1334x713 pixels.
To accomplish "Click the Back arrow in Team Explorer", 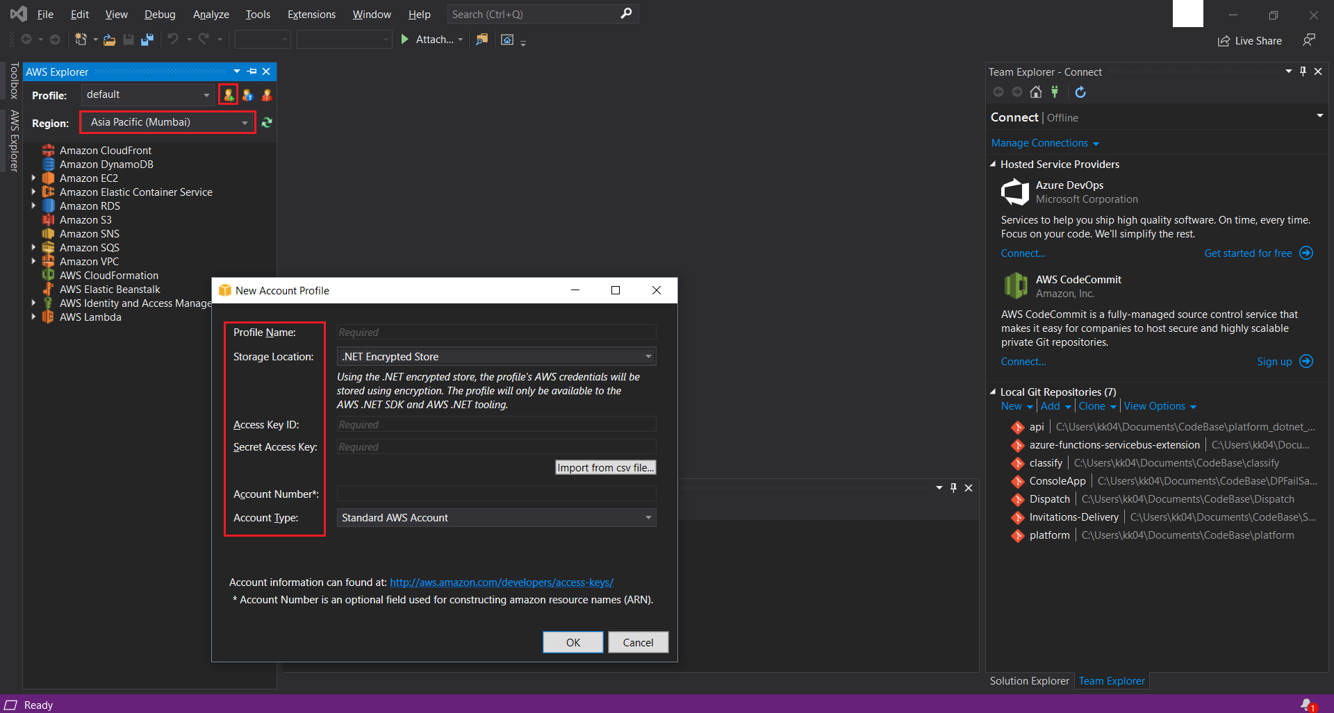I will 998,92.
